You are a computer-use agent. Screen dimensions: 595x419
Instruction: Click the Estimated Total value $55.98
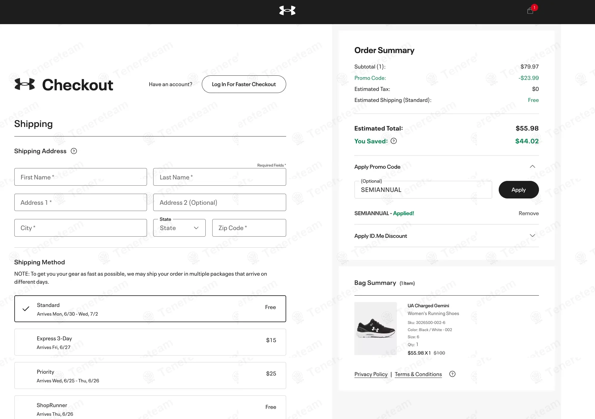click(527, 128)
